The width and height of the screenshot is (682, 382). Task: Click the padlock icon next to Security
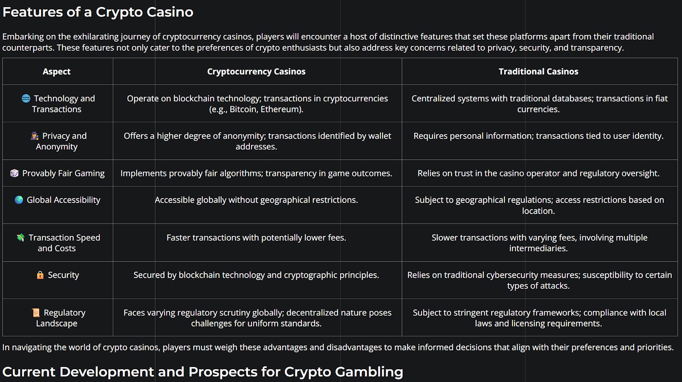tap(40, 275)
